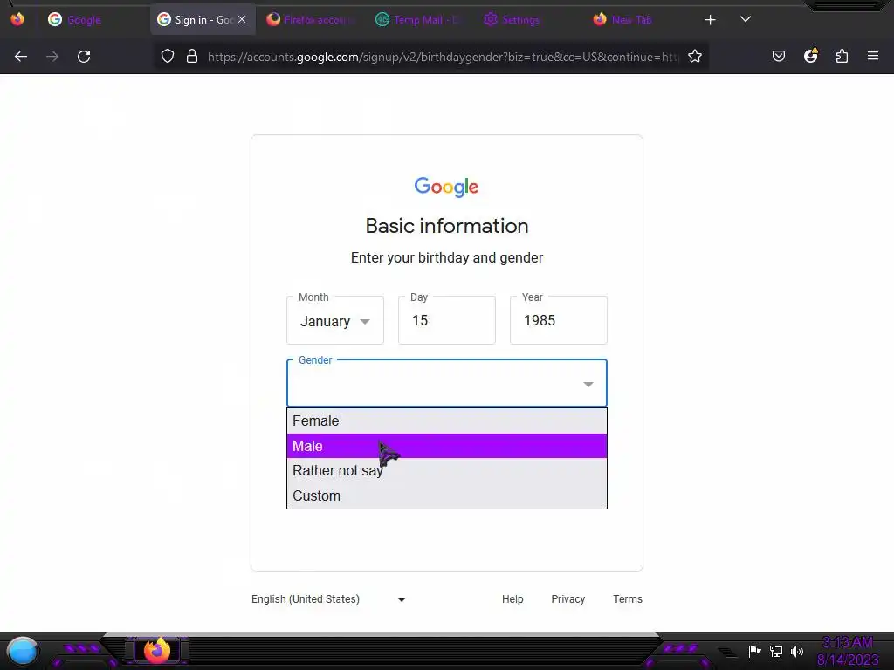Open the Help link
This screenshot has height=670, width=894.
point(512,599)
